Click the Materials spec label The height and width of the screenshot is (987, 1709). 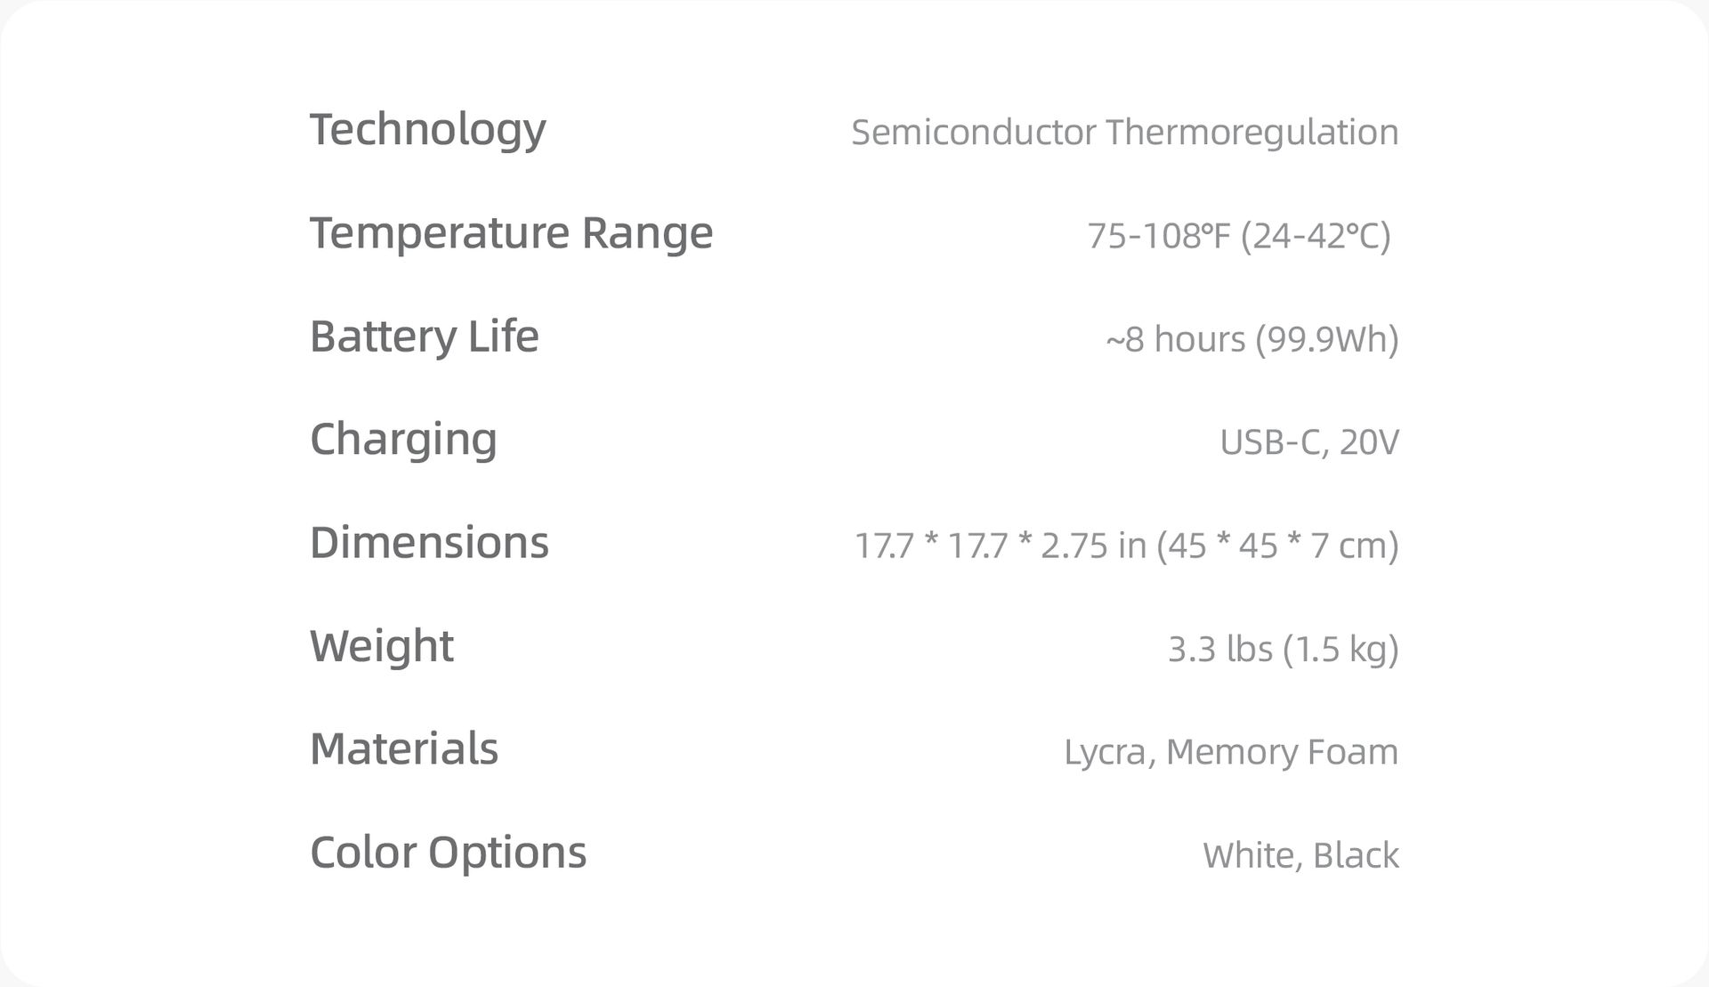click(403, 749)
